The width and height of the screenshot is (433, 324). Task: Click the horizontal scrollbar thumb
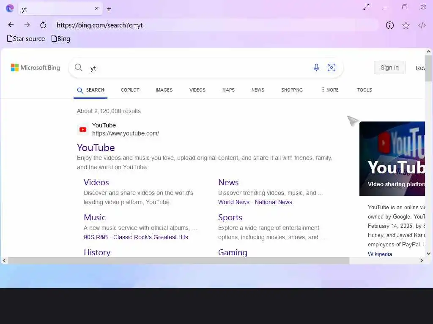tap(178, 260)
